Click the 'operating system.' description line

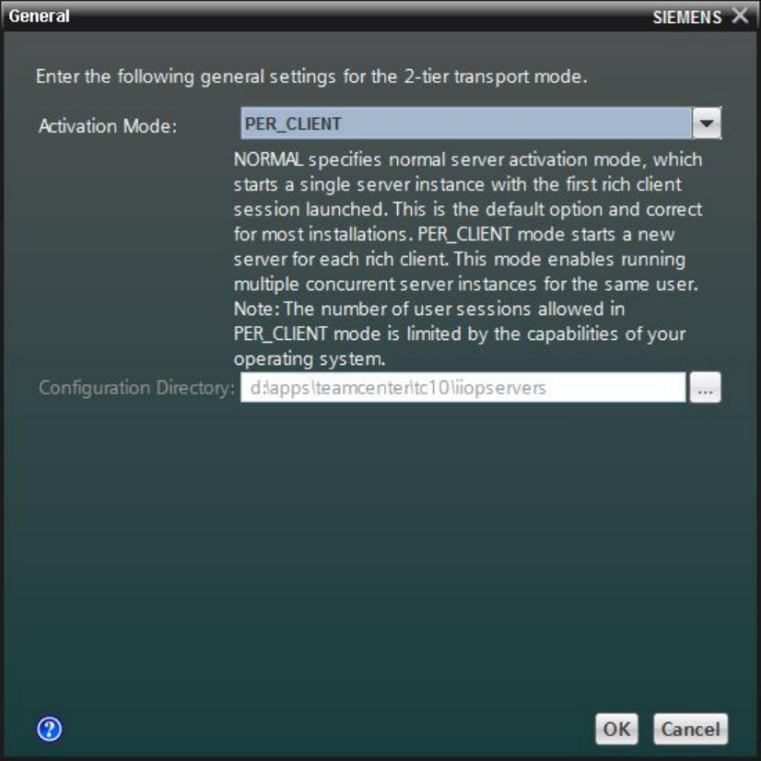click(310, 359)
